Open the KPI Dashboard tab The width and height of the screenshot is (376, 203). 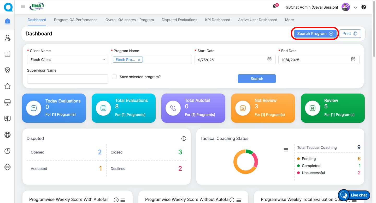[218, 20]
